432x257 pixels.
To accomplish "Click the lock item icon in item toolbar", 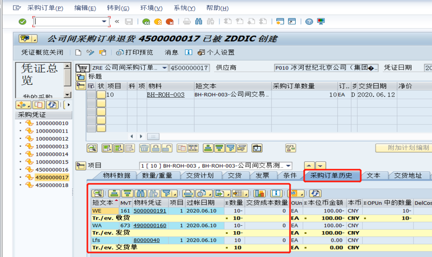I will [x=156, y=148].
